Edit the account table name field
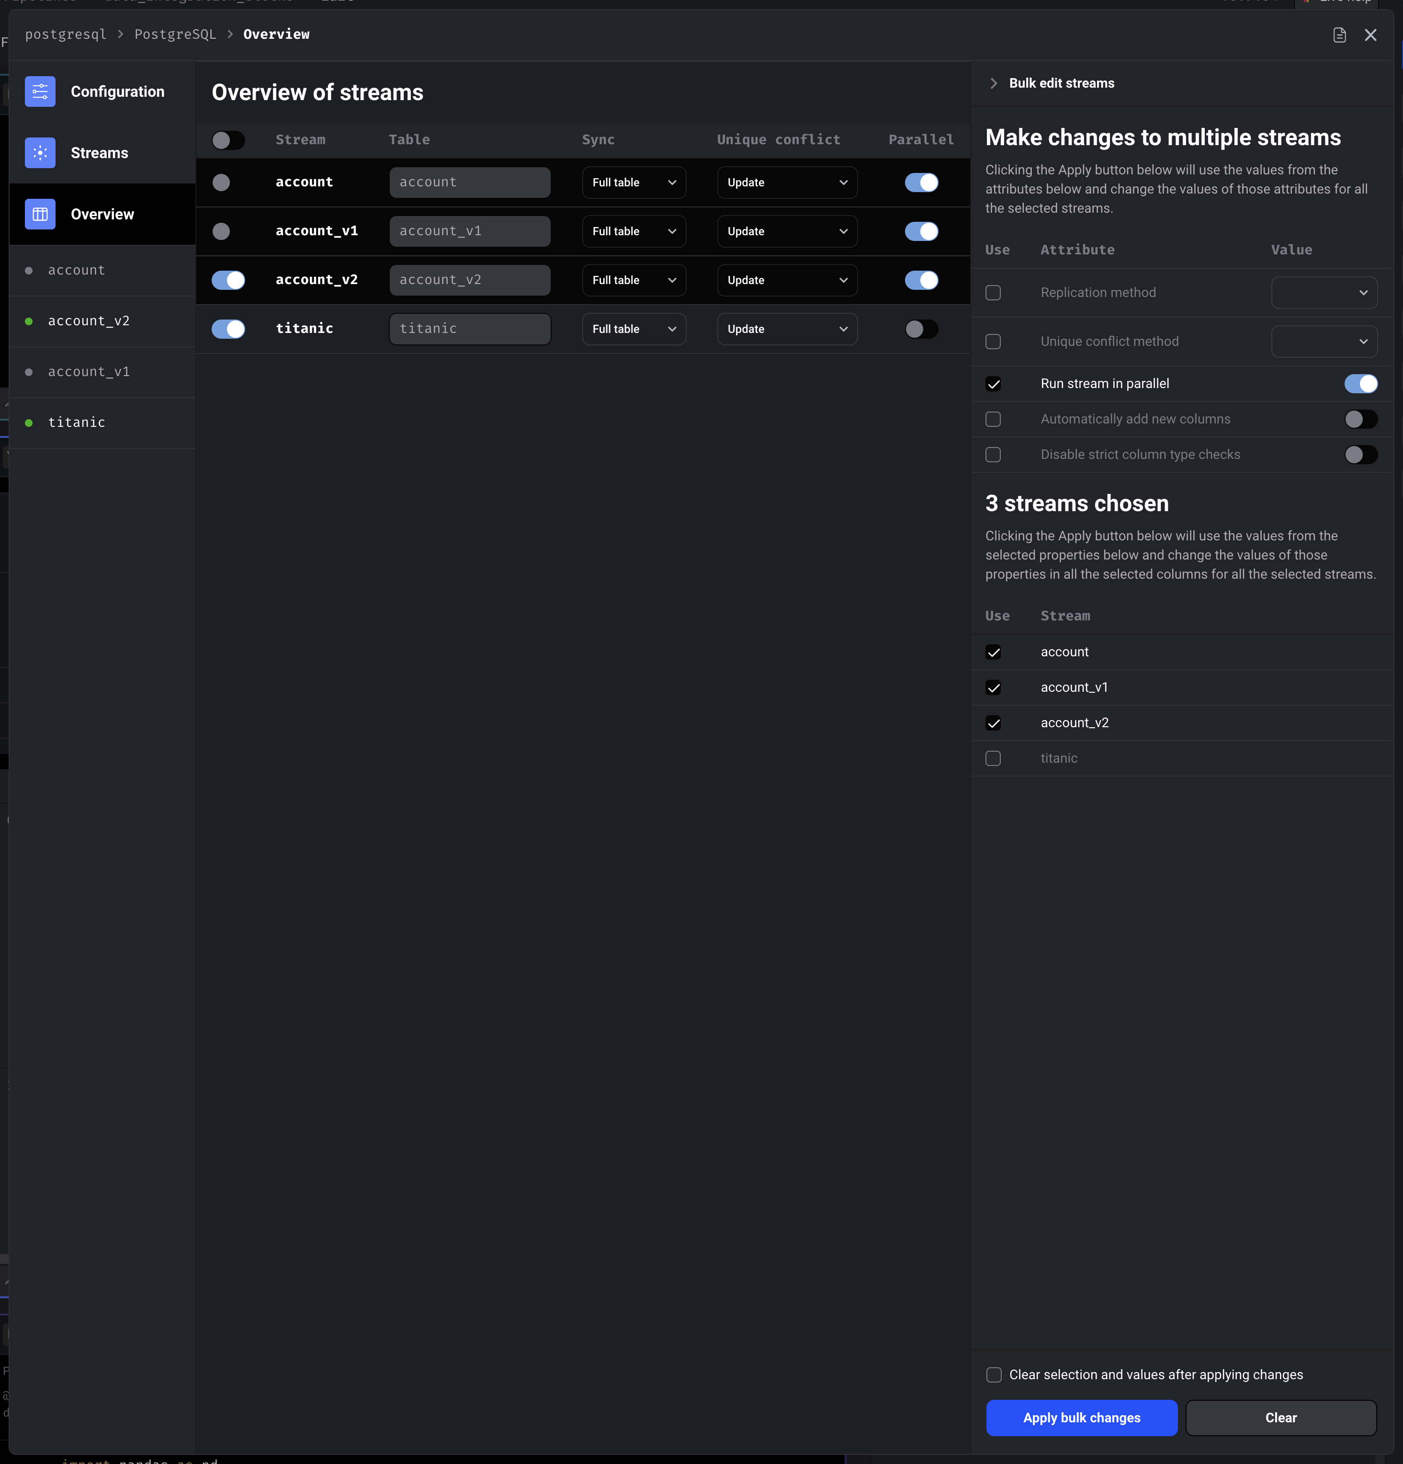The width and height of the screenshot is (1403, 1464). (x=470, y=182)
